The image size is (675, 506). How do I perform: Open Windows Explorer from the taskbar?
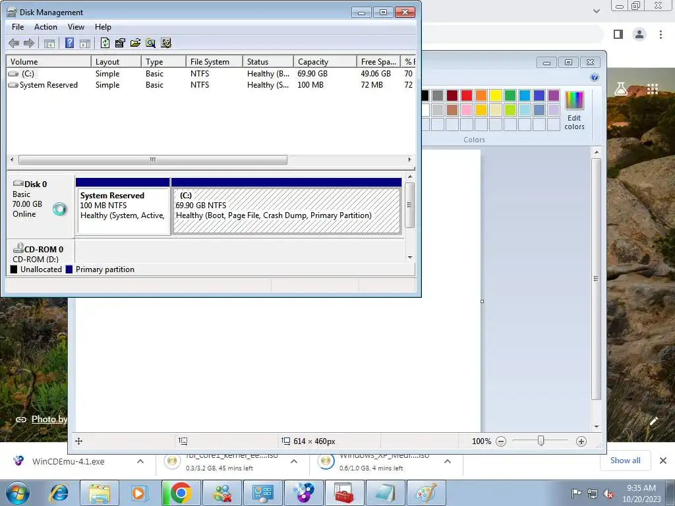pos(100,493)
